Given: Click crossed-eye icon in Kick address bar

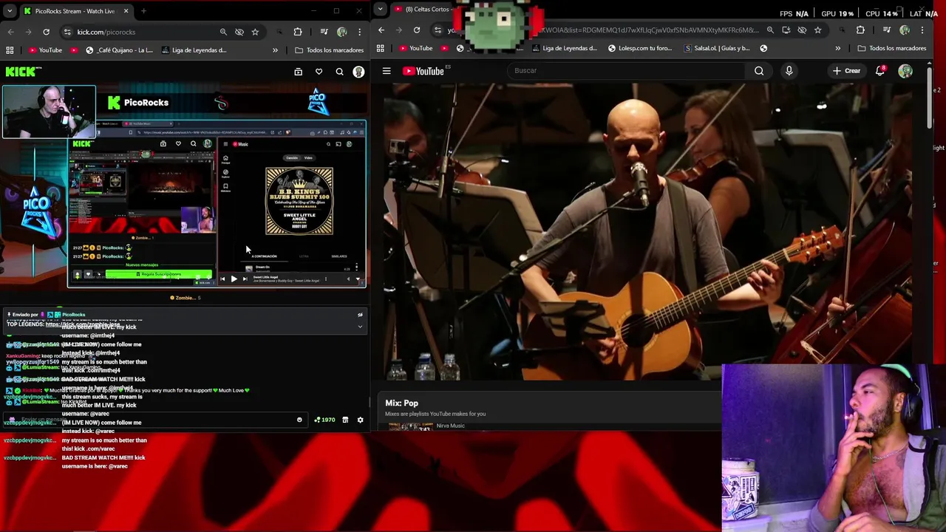Looking at the screenshot, I should [239, 32].
